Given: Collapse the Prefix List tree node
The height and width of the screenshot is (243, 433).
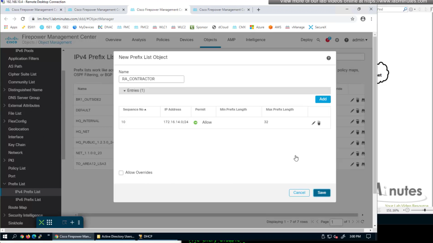Looking at the screenshot, I should (4, 184).
